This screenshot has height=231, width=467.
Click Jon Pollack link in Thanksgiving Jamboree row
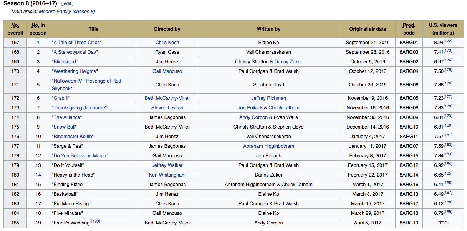[250, 108]
